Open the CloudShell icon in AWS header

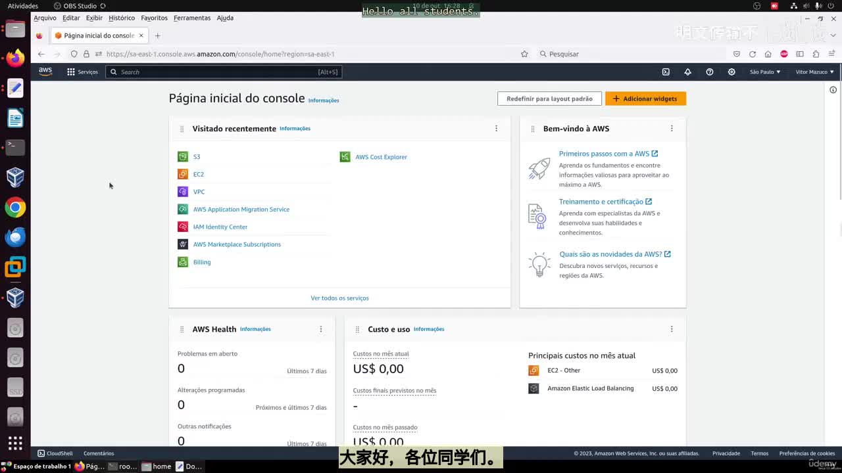[666, 72]
